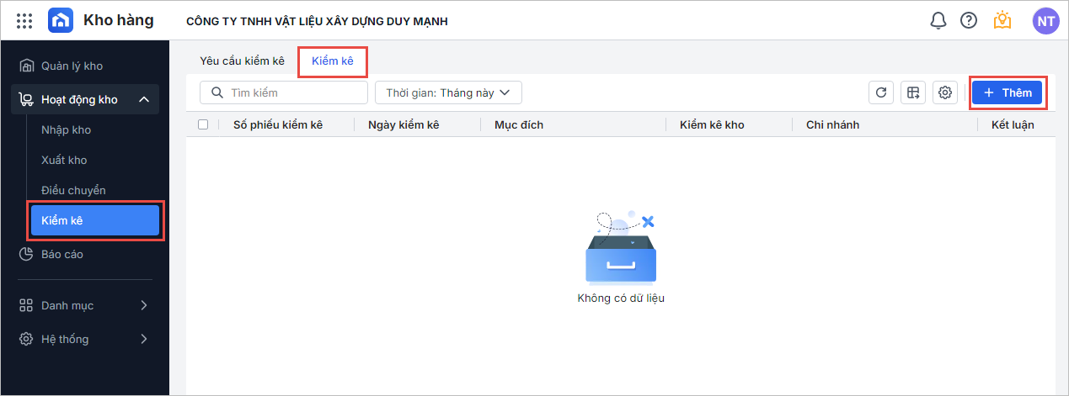Open the app launcher grid icon

point(24,21)
